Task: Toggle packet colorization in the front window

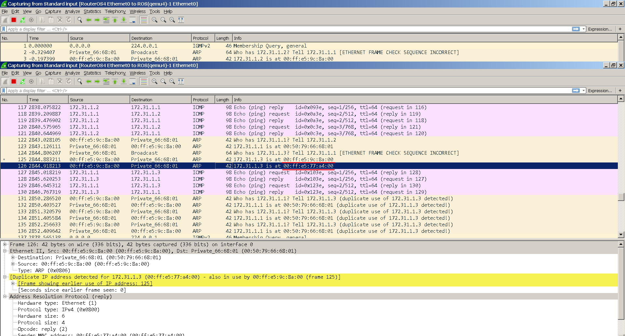Action: [144, 81]
